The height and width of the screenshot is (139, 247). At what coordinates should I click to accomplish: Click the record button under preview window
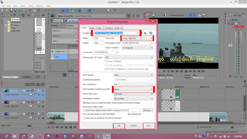click(164, 71)
